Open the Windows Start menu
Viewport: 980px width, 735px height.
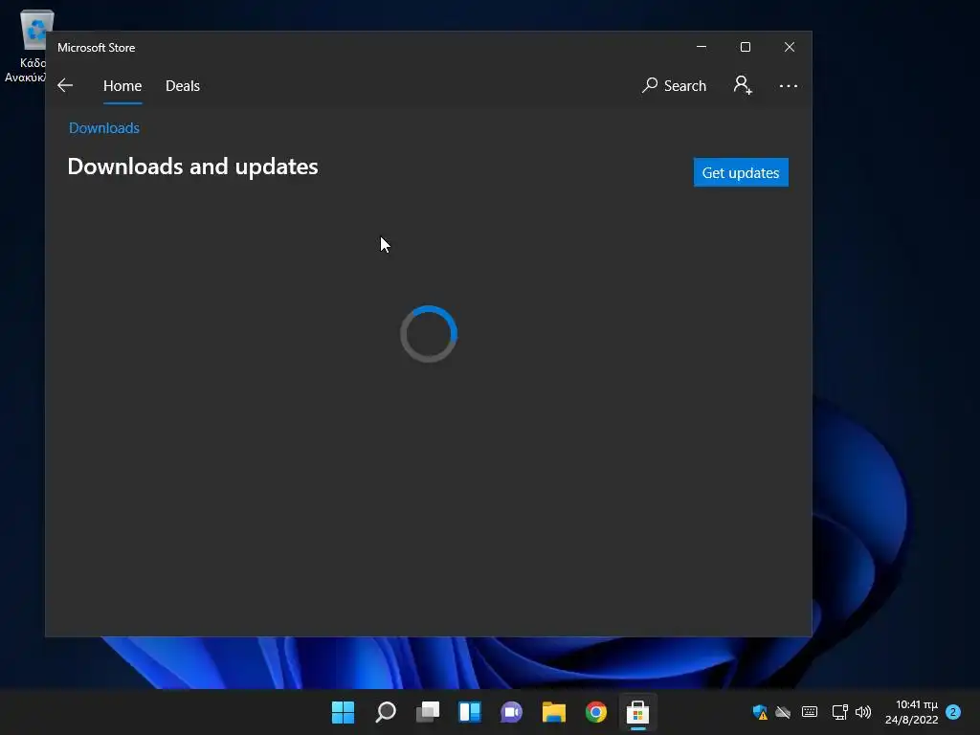click(343, 712)
